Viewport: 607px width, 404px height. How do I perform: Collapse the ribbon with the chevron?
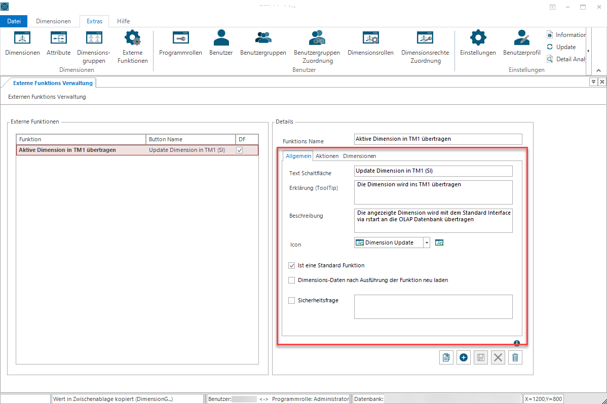598,70
